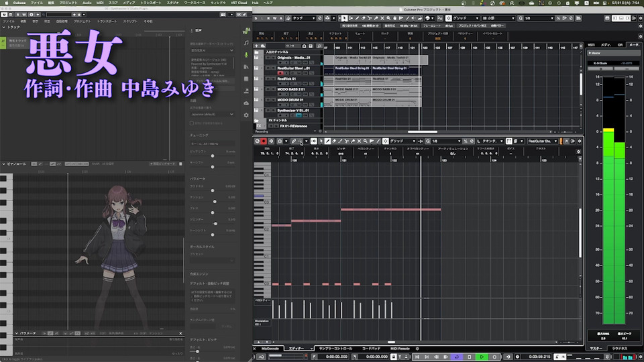The width and height of the screenshot is (644, 362).
Task: Click the microphone icon in Synthesizer V sidebar
Action: pyautogui.click(x=246, y=54)
